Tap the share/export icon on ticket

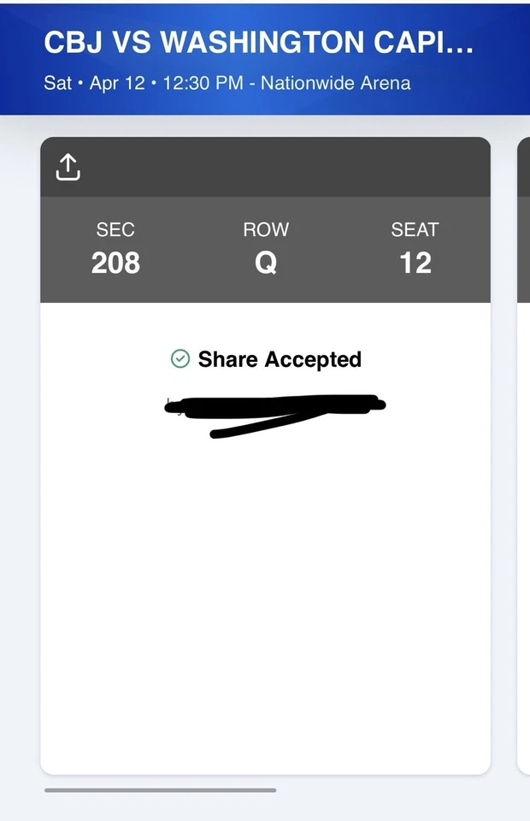(x=68, y=168)
